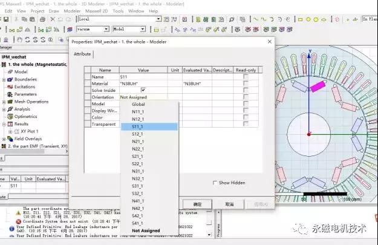Viewport: 378px width, 245px height.
Task: Click the Material value N38UH cell
Action: click(143, 83)
